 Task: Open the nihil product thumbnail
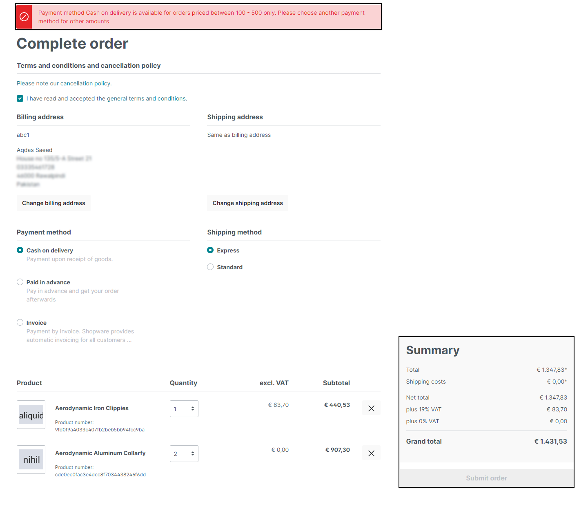(31, 460)
